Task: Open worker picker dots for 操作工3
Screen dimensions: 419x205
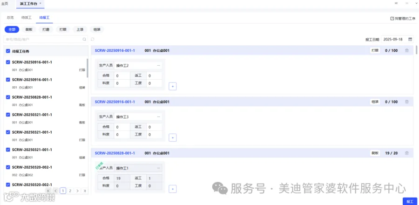Action: click(158, 117)
